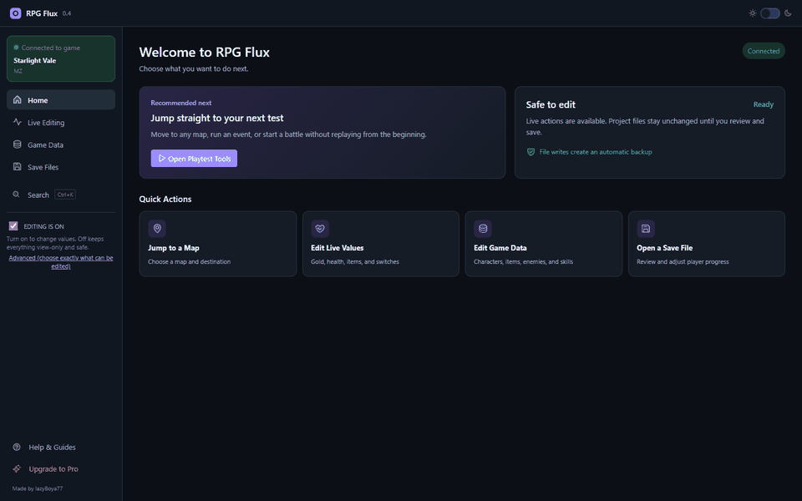Click the 'Quick Actions' heading
The height and width of the screenshot is (501, 802).
(165, 199)
